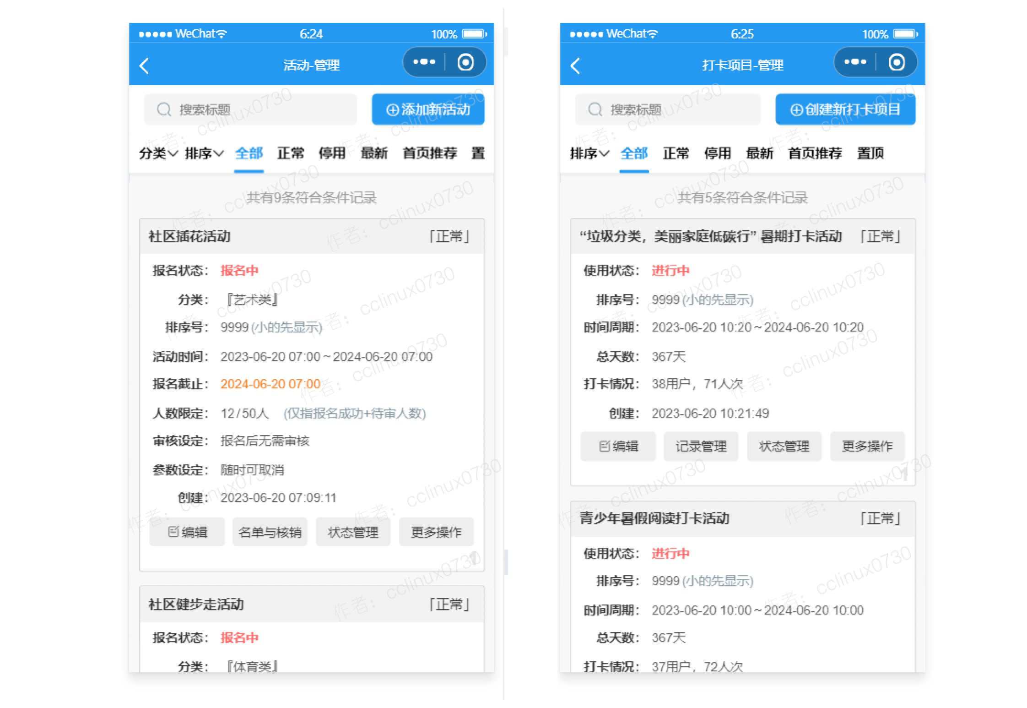Go back from the 活动-管理 screen
The height and width of the screenshot is (708, 1027).
pos(144,66)
